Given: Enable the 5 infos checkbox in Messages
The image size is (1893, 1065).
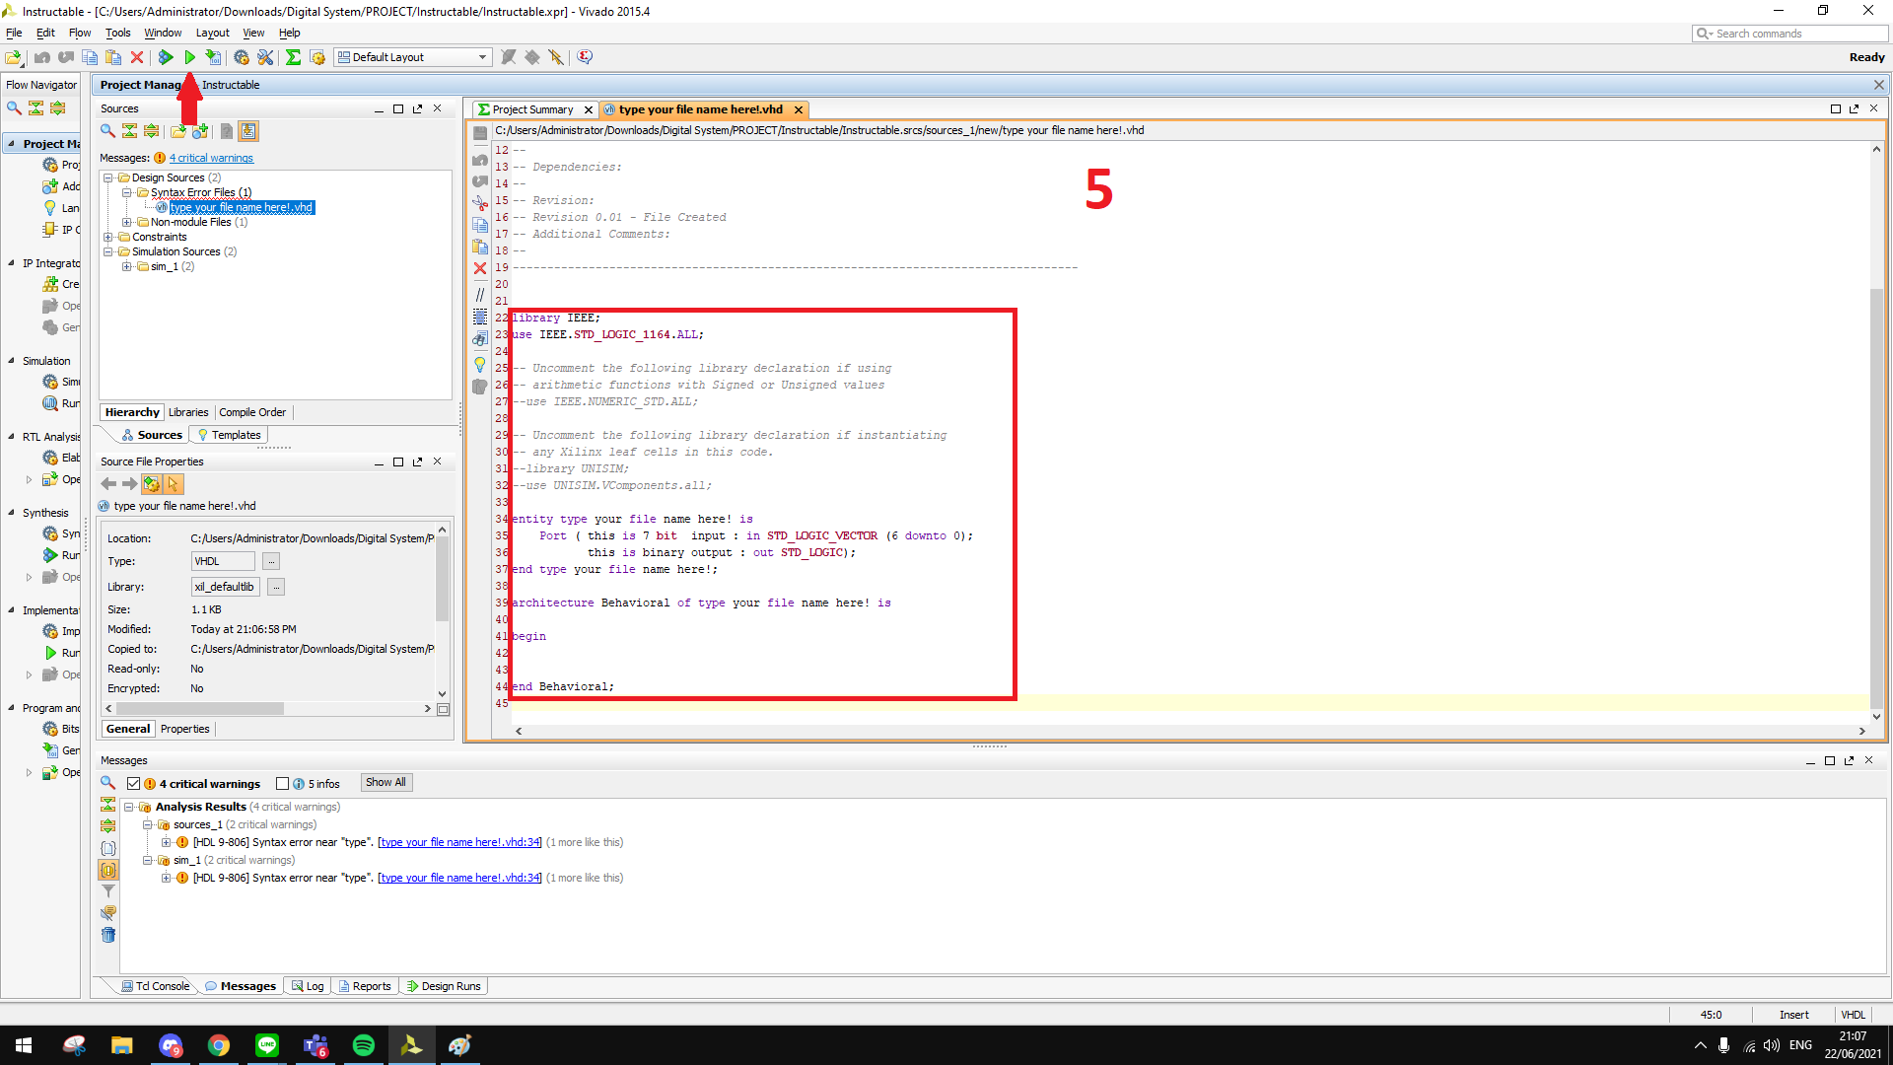Looking at the screenshot, I should pos(283,783).
